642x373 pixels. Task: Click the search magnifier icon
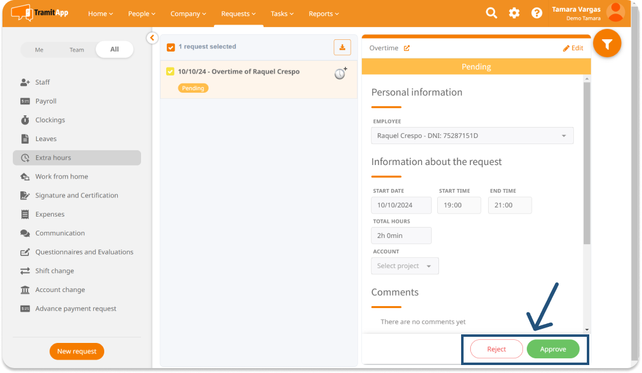pos(491,13)
